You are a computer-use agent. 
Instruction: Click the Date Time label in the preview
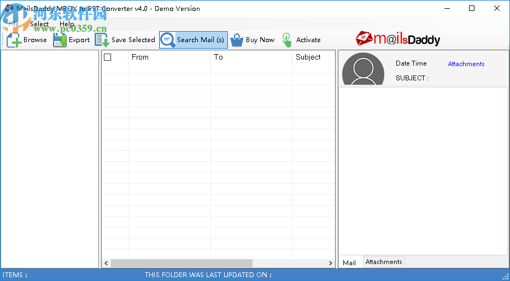click(x=411, y=63)
